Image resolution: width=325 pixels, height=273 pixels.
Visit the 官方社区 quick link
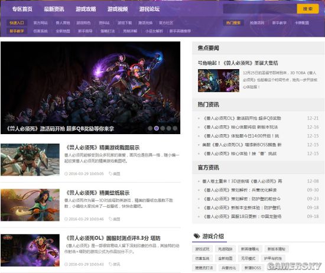166,23
